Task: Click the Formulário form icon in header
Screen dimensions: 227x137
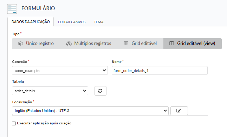Action: point(12,9)
